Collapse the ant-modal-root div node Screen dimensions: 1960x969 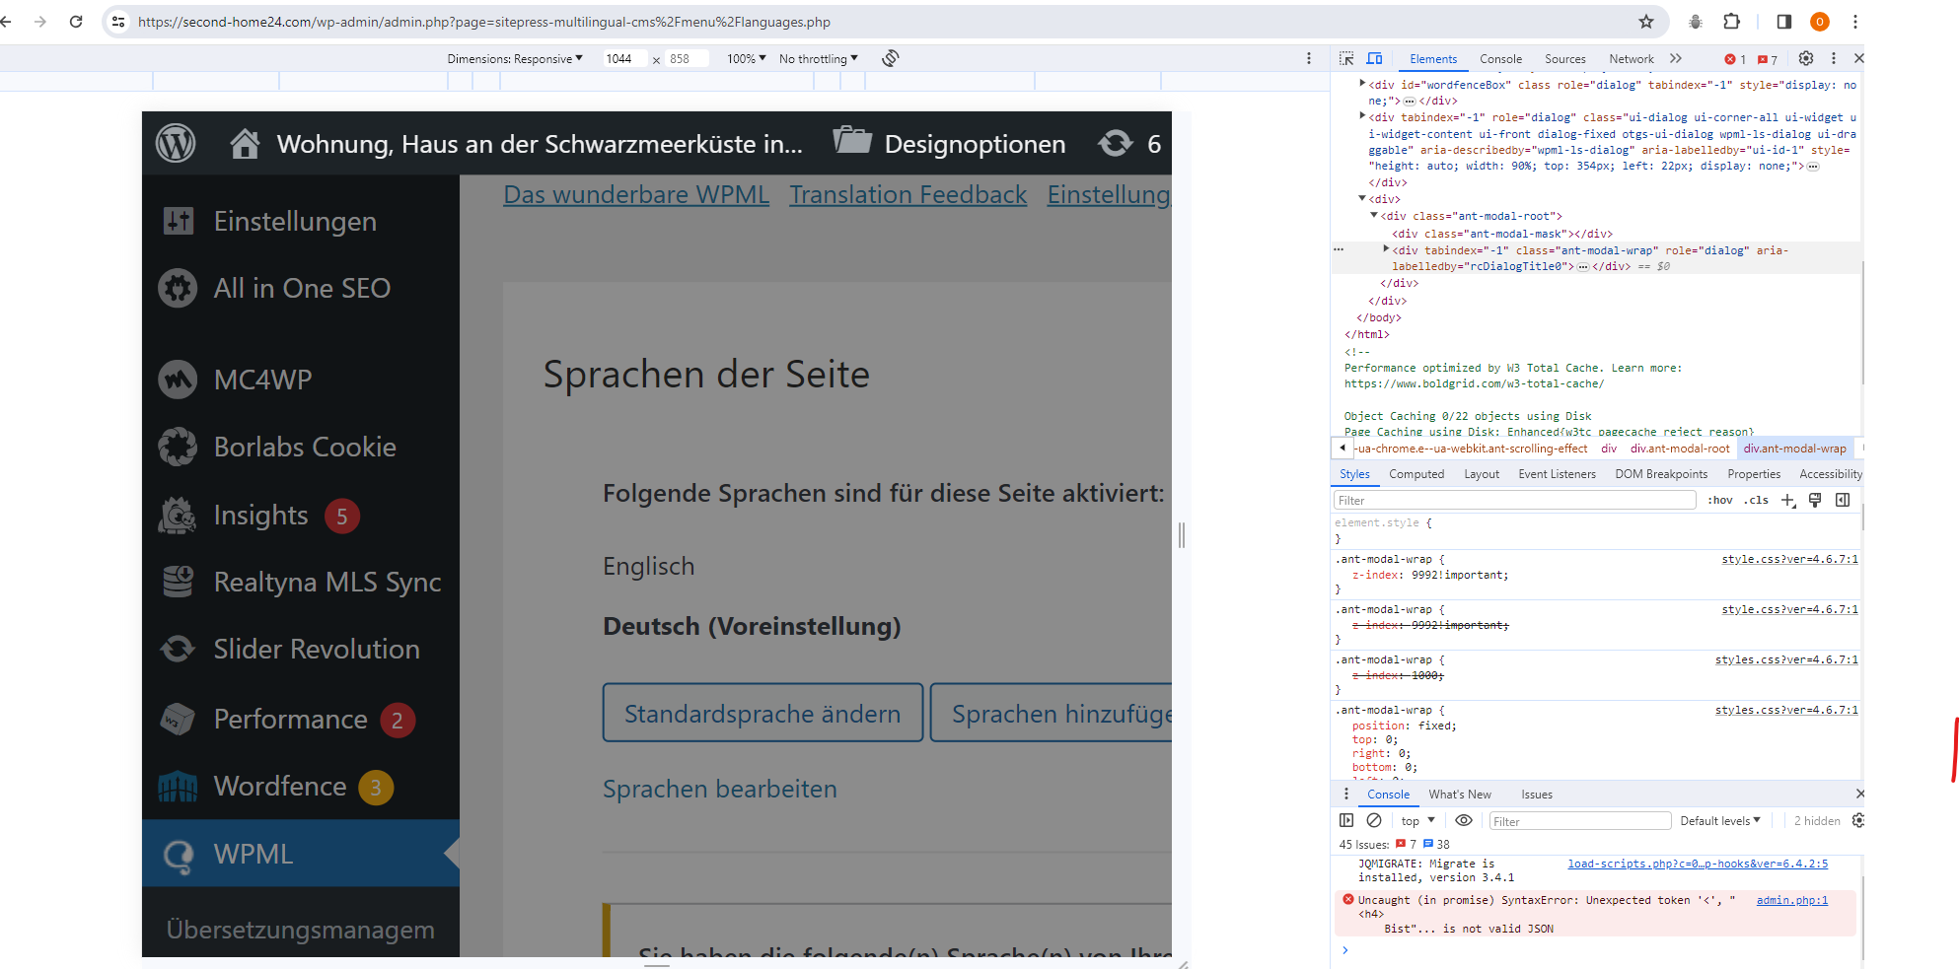click(1374, 215)
